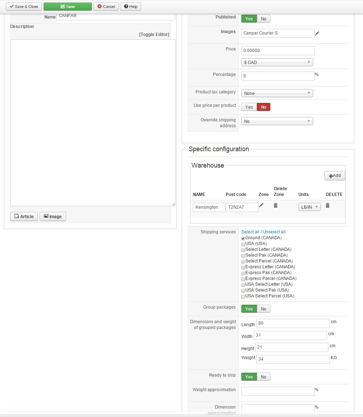
Task: Cancel editing the shipping method
Action: [x=106, y=7]
